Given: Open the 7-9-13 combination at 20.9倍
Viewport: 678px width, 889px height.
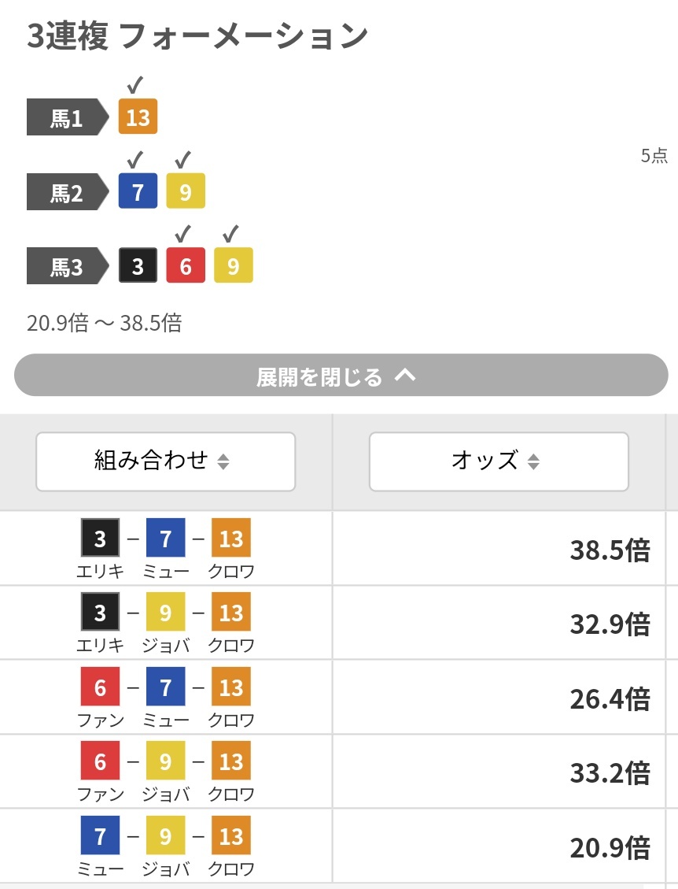Looking at the screenshot, I should (x=333, y=846).
